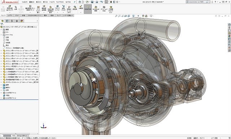The width and height of the screenshot is (231, 139).
Task: Click Section View icon in view toolbar
Action: tap(126, 16)
